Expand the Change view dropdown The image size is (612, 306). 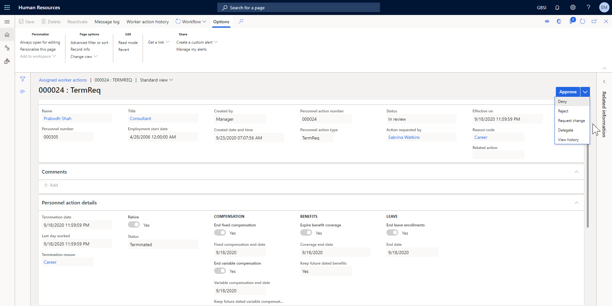(x=83, y=56)
